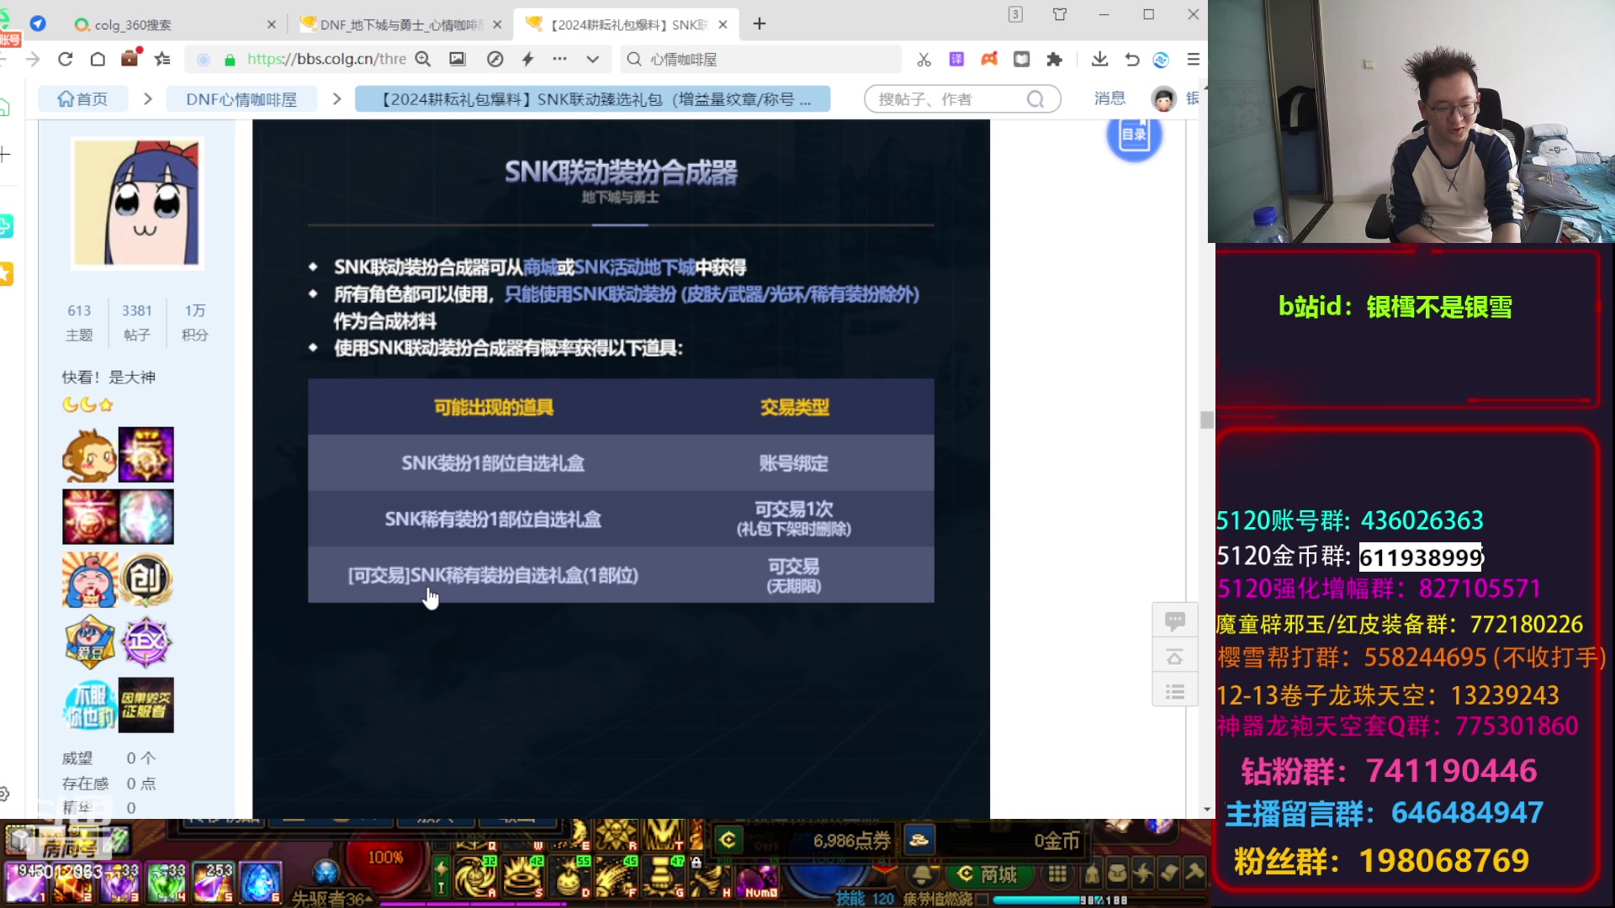Open the 目录 table of contents button
Screen dimensions: 1615x908
(1134, 135)
